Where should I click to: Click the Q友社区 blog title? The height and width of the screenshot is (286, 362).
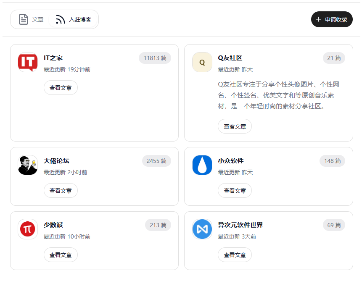[230, 58]
